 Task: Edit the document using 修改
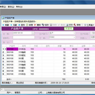[45, 25]
